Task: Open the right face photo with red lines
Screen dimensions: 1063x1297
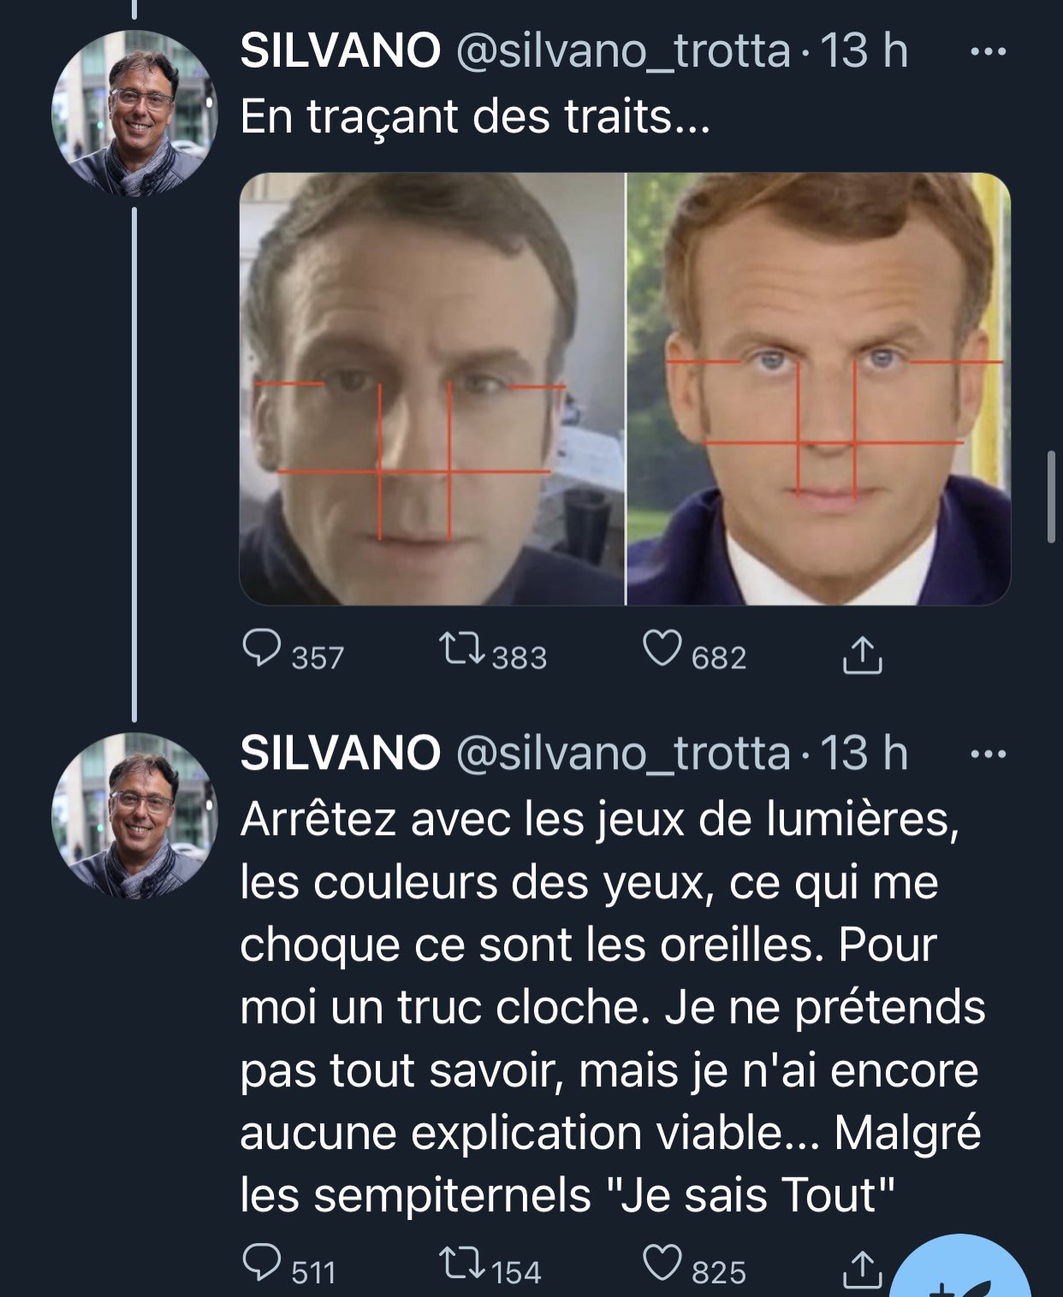Action: (819, 389)
